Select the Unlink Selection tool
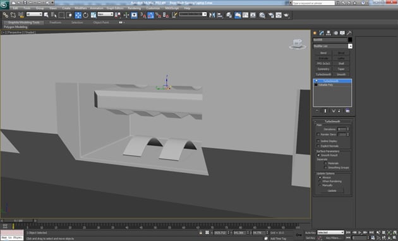This screenshot has width=398, height=241. tap(13, 15)
